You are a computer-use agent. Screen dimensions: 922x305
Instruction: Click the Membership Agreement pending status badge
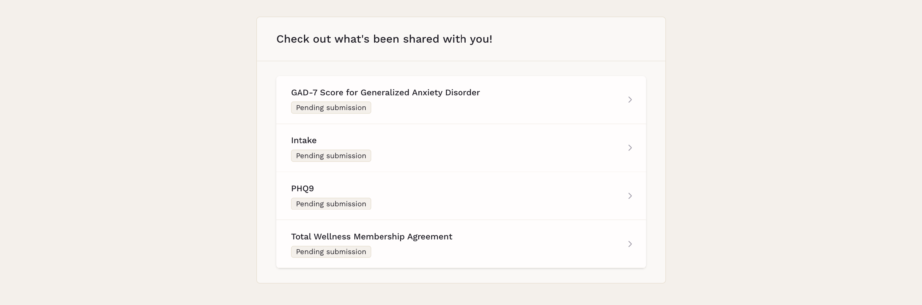[x=331, y=251]
